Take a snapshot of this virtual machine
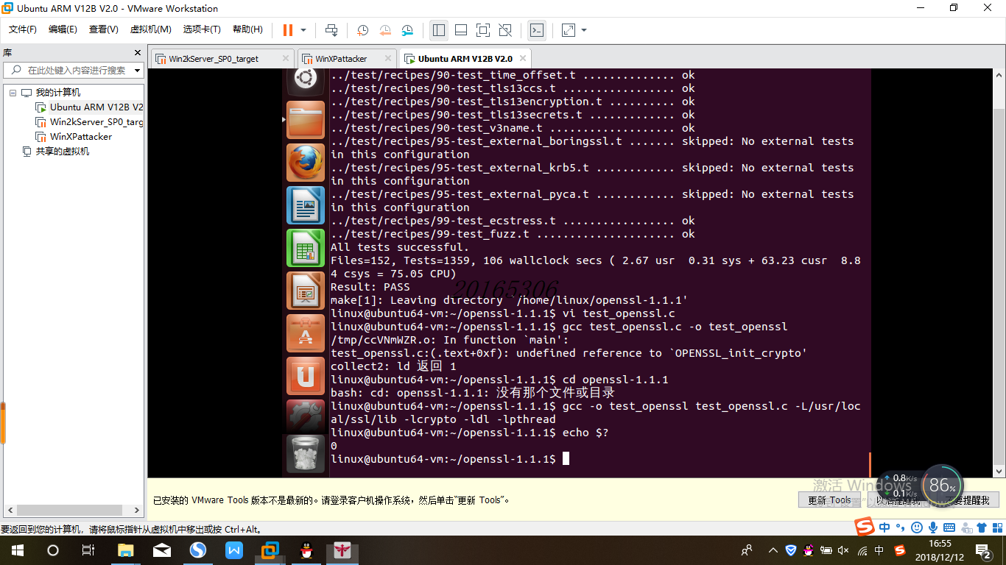 click(x=363, y=30)
